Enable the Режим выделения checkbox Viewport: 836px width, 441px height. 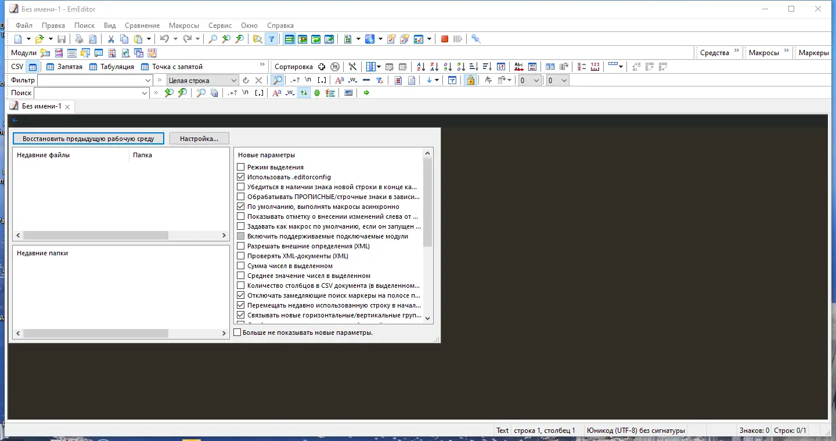240,167
